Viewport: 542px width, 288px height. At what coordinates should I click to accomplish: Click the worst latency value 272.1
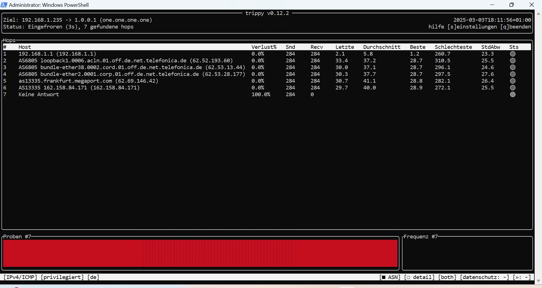443,88
